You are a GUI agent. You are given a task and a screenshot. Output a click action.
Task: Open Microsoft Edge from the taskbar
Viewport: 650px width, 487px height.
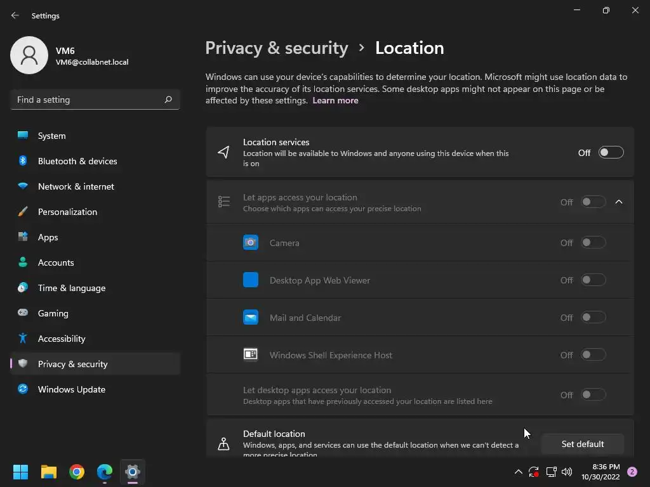pyautogui.click(x=105, y=472)
